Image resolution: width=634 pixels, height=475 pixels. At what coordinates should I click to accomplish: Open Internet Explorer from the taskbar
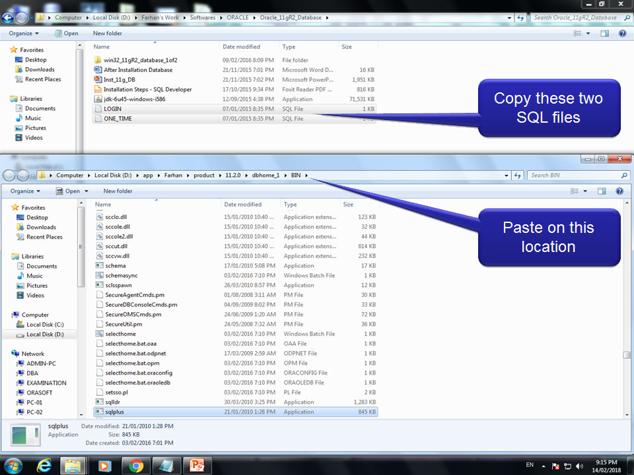point(44,466)
